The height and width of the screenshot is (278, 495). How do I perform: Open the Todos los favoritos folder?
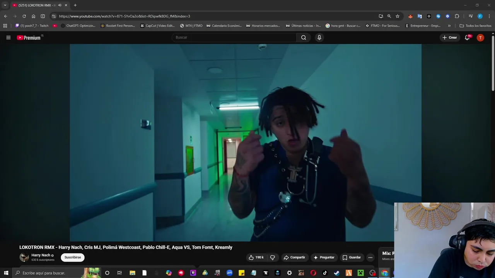point(475,26)
